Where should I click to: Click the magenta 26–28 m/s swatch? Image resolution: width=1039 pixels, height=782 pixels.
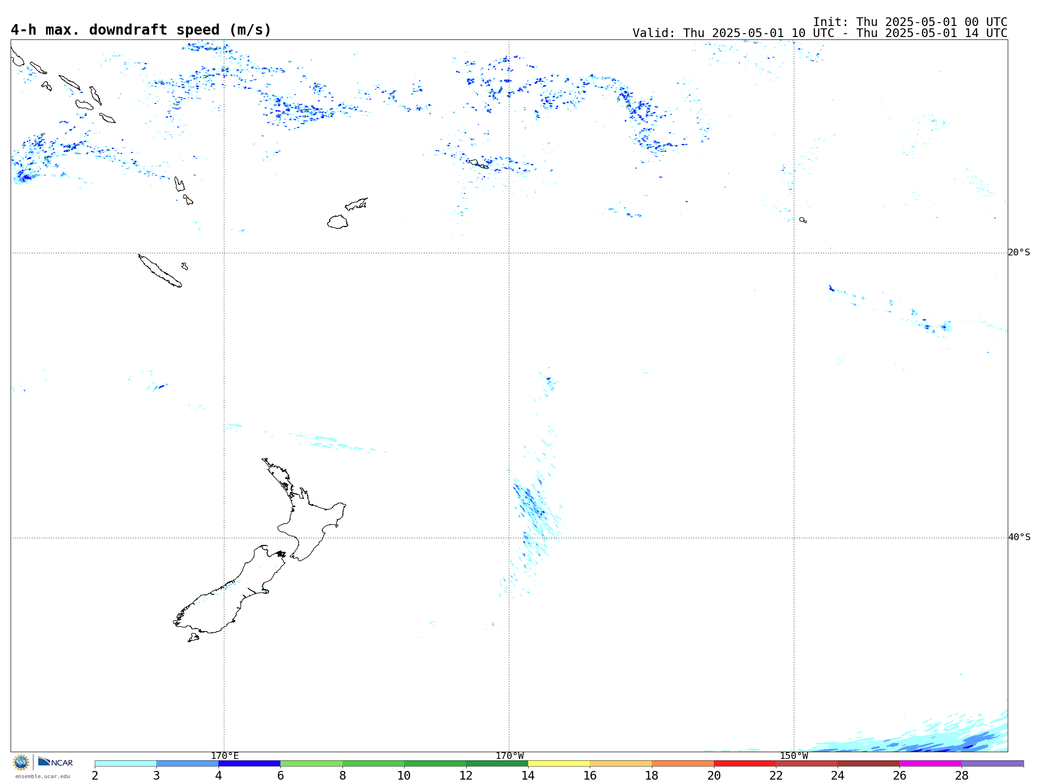click(x=930, y=764)
